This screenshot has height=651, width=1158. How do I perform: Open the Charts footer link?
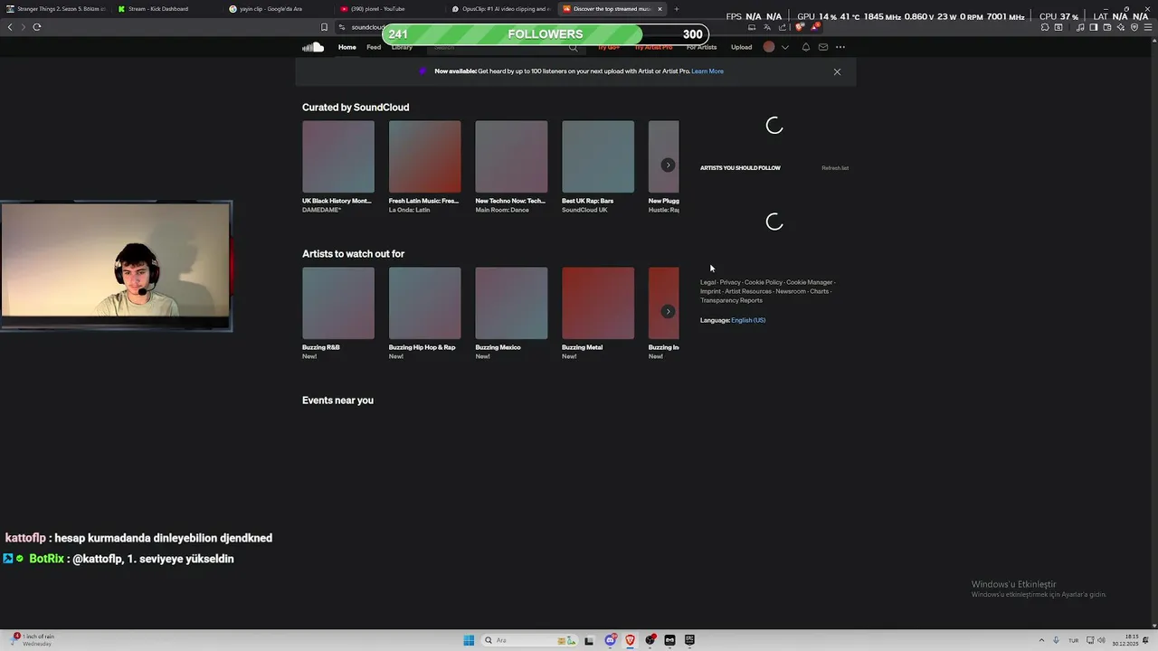click(819, 291)
